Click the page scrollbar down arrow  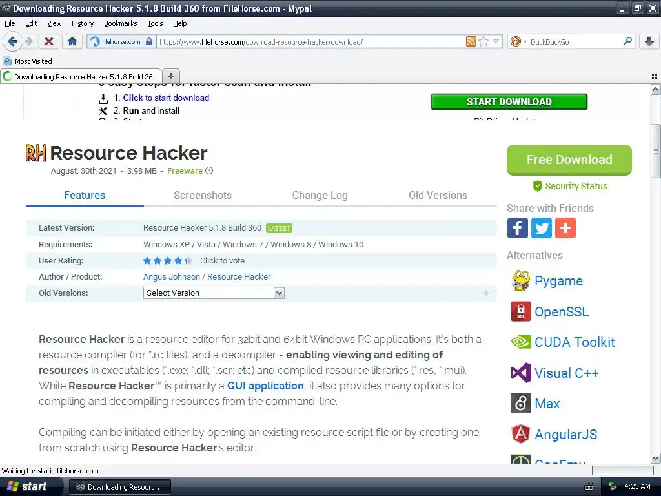(655, 458)
